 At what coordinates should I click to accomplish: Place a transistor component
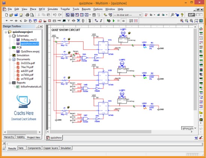coord(21,21)
